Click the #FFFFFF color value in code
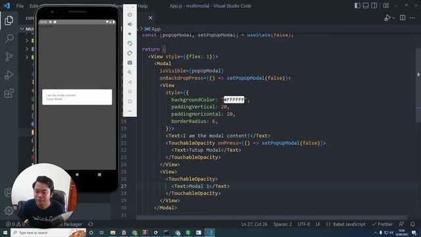Image resolution: width=421 pixels, height=237 pixels. tap(234, 99)
